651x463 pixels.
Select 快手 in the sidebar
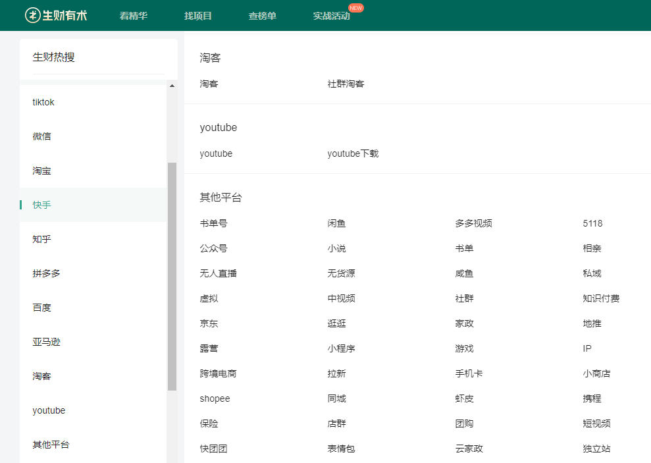(93, 205)
